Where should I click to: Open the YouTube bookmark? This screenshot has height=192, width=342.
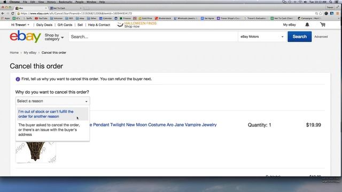(41, 18)
